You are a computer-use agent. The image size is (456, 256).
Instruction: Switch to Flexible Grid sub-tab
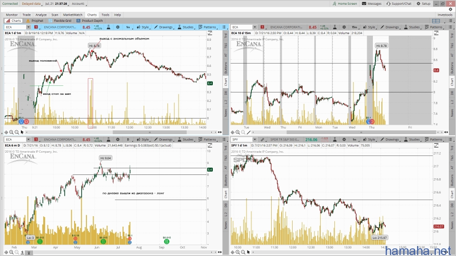tap(60, 20)
